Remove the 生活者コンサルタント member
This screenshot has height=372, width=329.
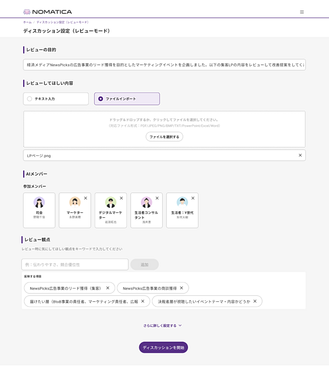point(157,198)
